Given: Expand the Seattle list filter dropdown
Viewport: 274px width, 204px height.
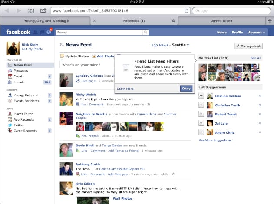Looking at the screenshot, I should tap(180, 45).
